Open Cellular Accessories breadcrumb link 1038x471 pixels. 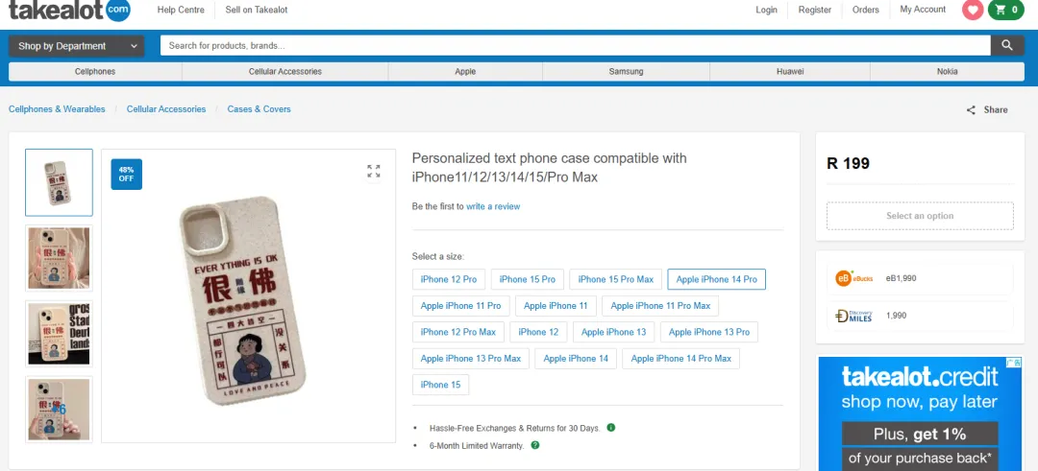point(166,109)
